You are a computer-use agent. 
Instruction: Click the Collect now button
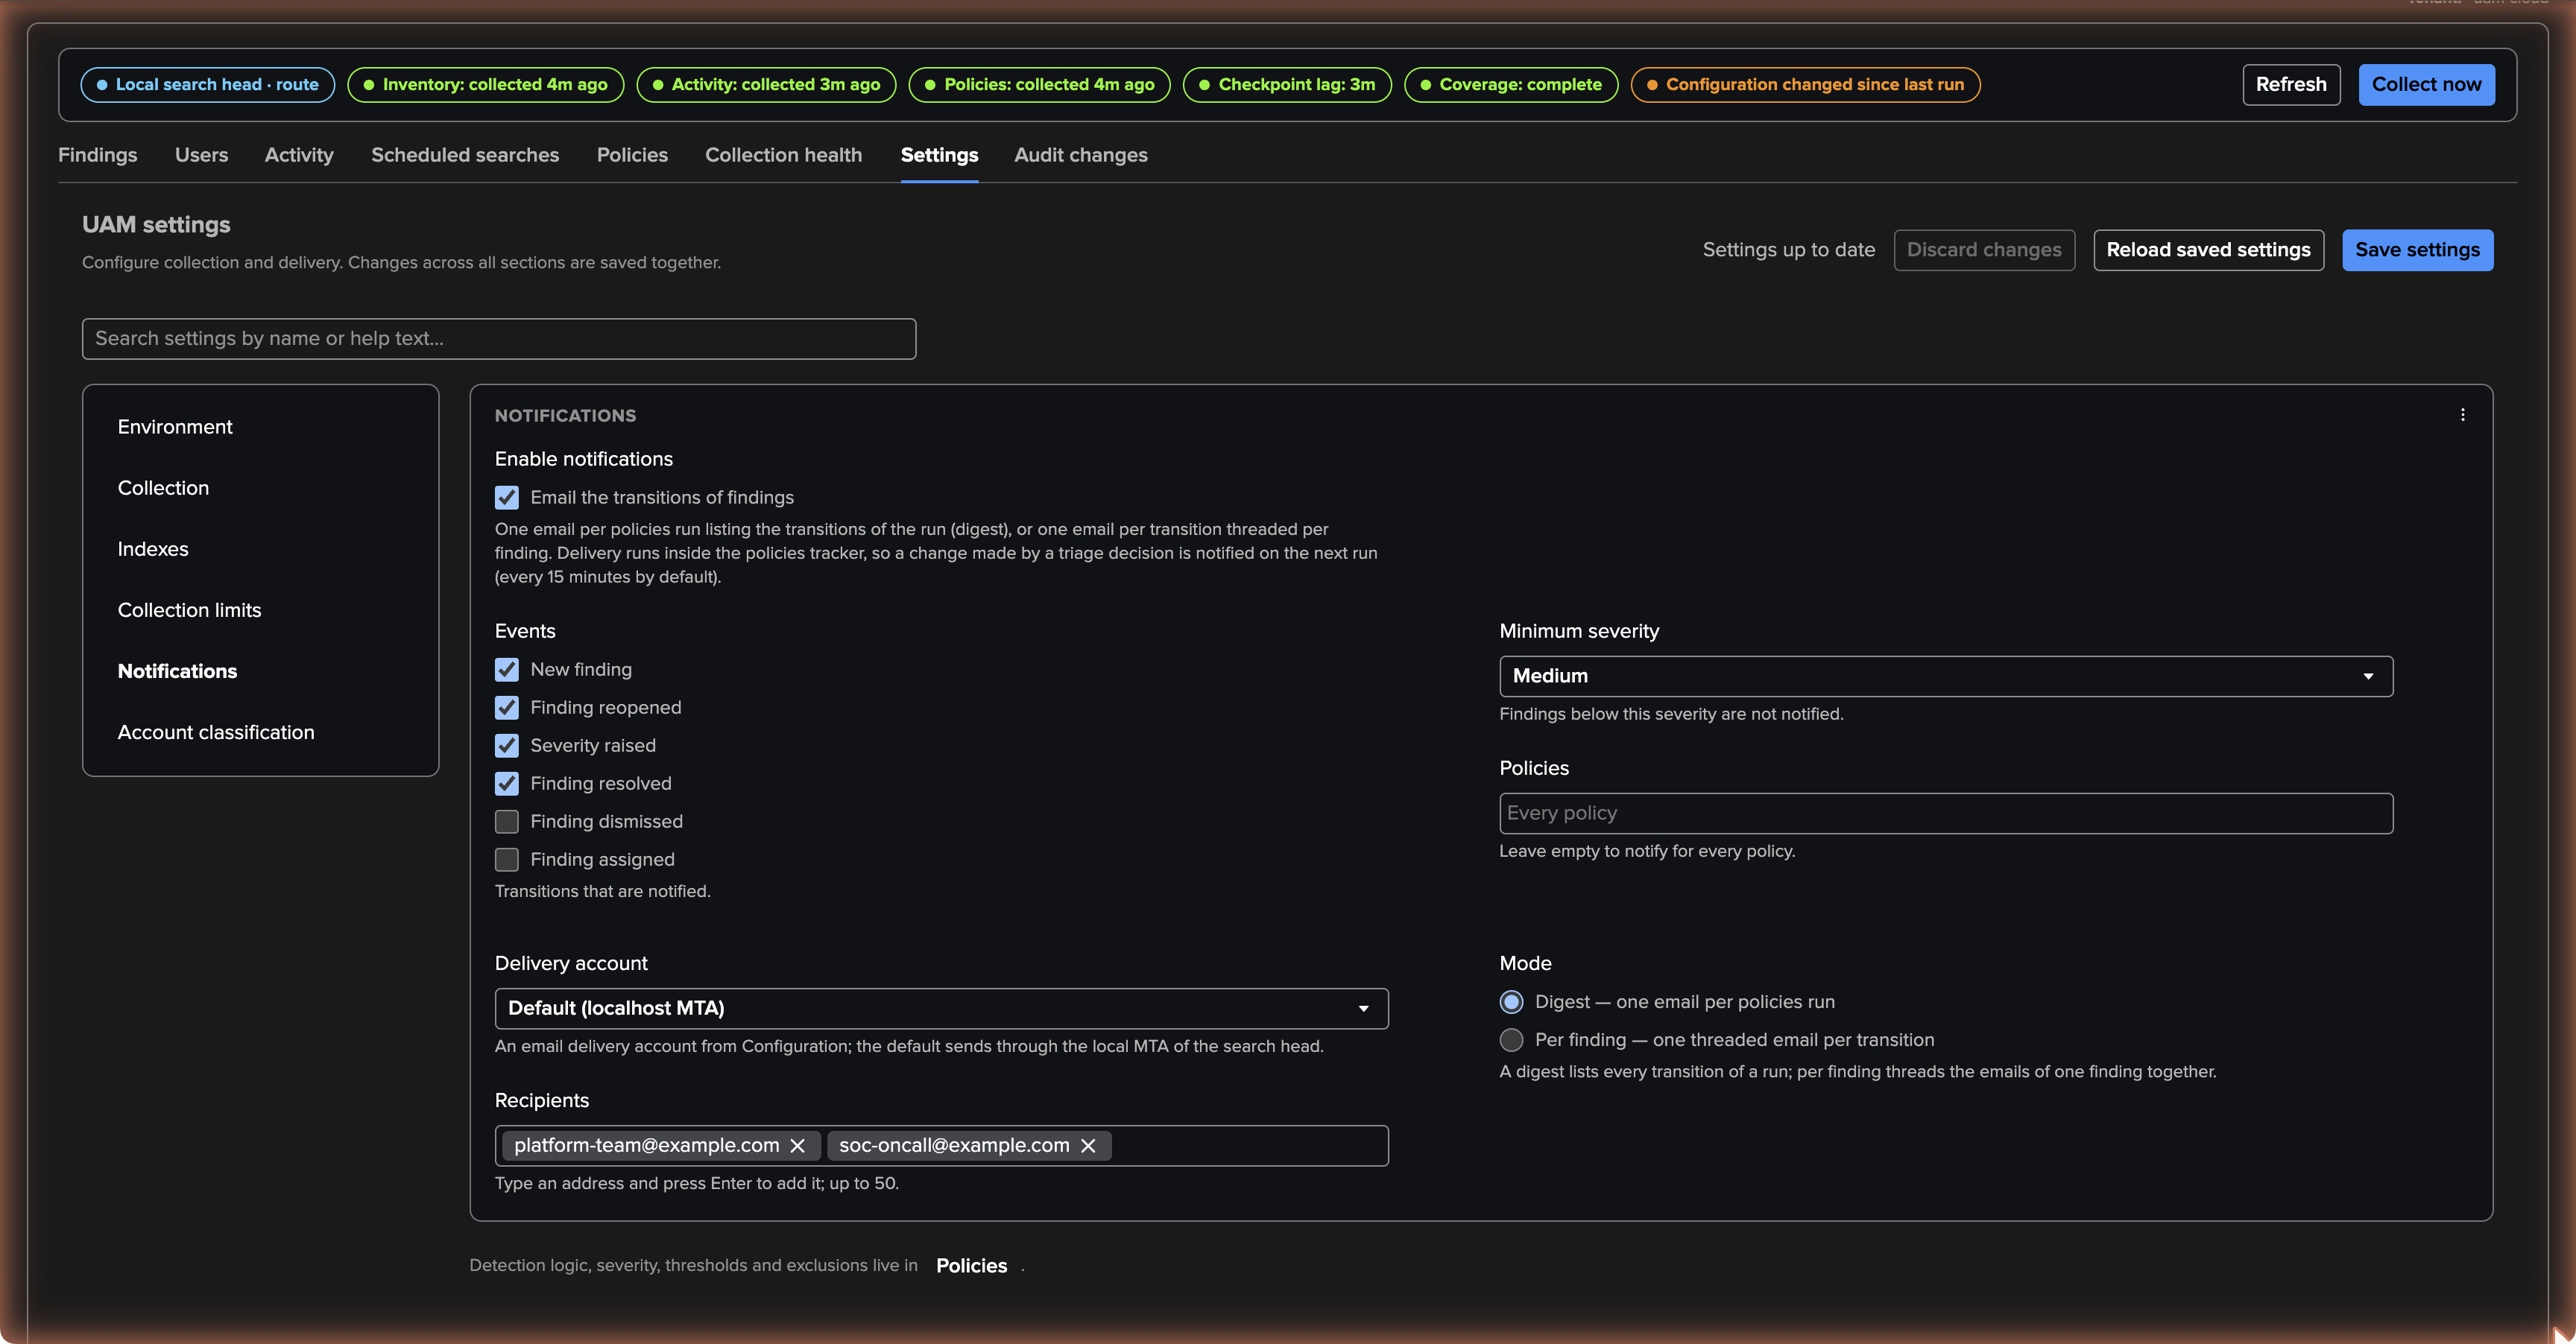(x=2426, y=84)
